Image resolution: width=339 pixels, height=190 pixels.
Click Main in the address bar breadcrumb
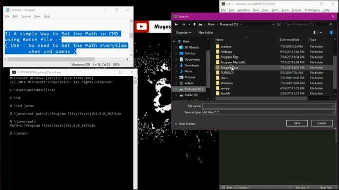tap(211, 25)
